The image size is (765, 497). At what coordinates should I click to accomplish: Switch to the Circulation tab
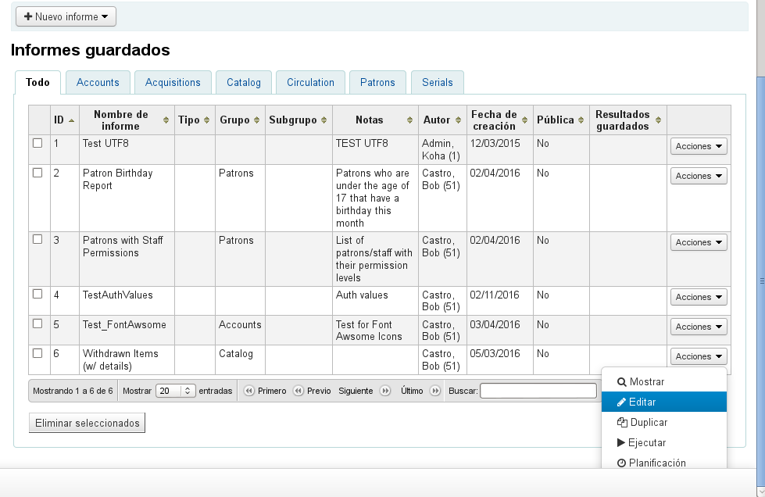tap(310, 82)
